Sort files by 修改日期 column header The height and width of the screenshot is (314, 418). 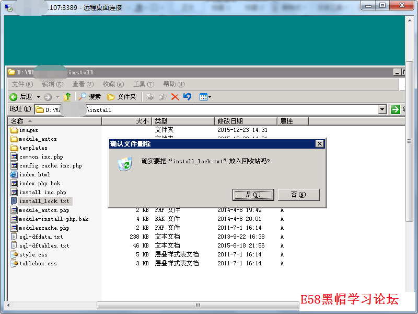point(246,121)
